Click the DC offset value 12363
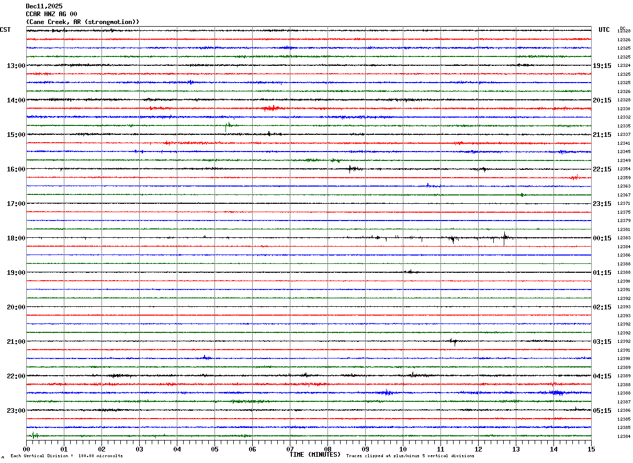Screen dimensions: 633x463 (x=624, y=187)
